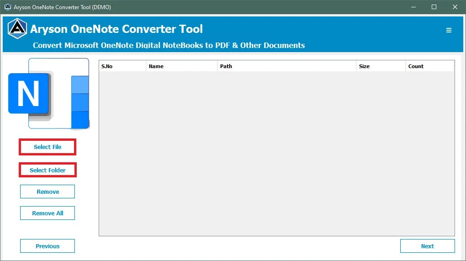Click the Aryson logo in header
Viewport: 466px width, 261px height.
[17, 29]
